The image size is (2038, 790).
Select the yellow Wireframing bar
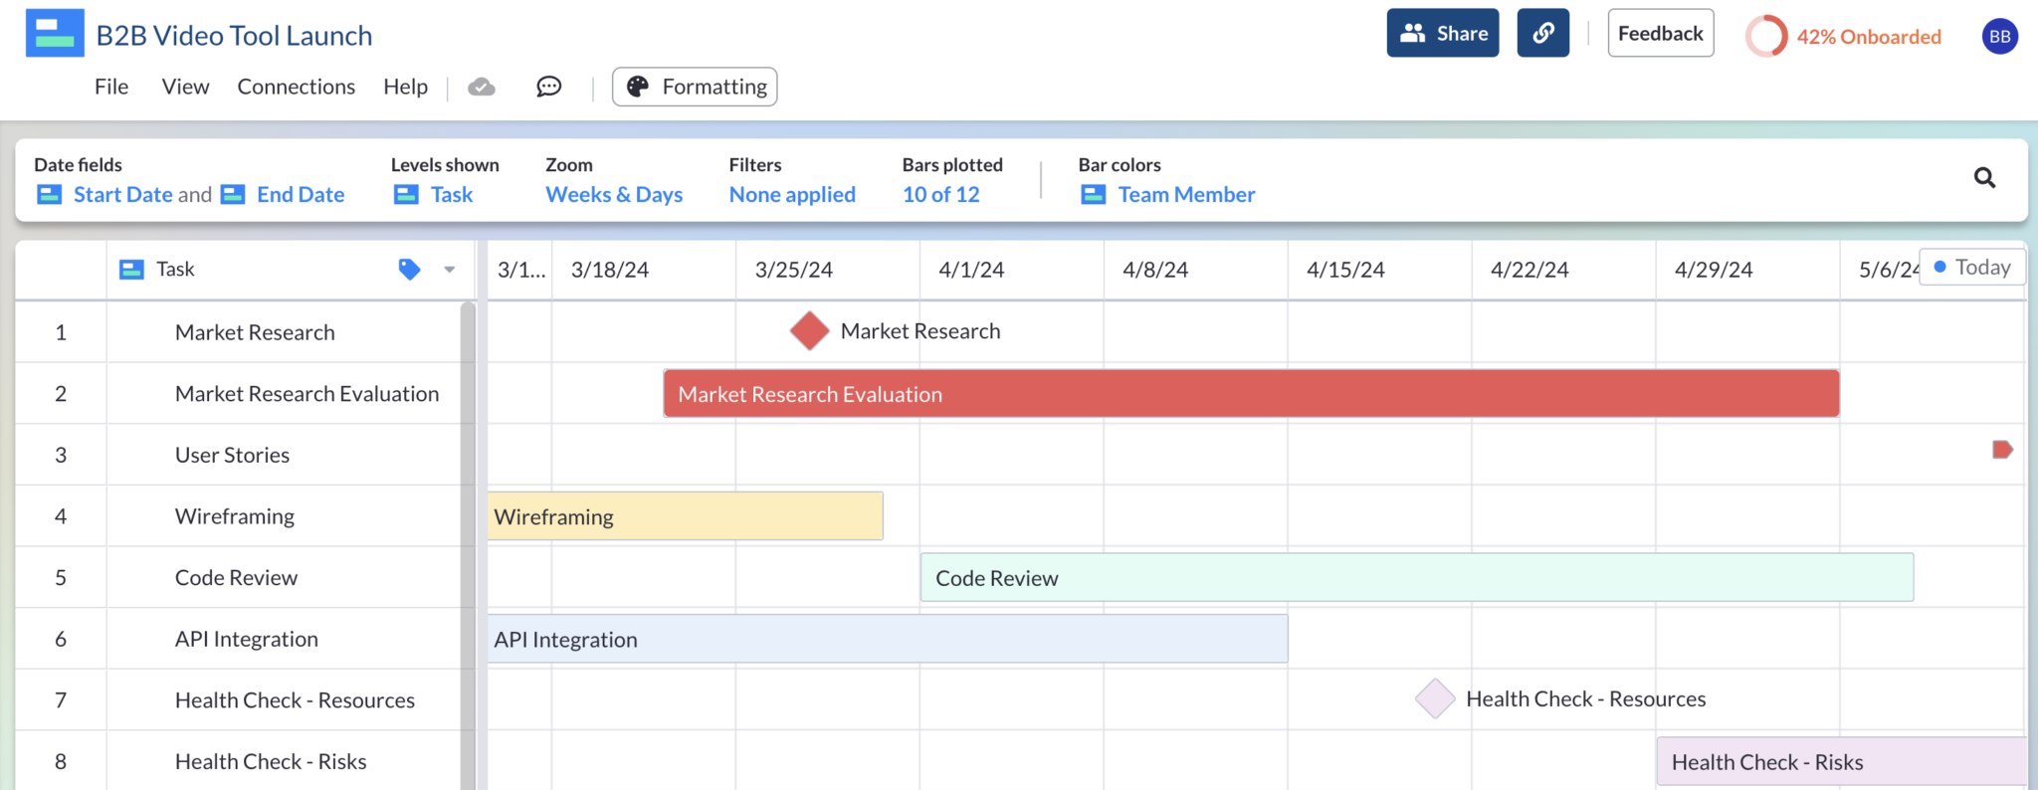[685, 516]
